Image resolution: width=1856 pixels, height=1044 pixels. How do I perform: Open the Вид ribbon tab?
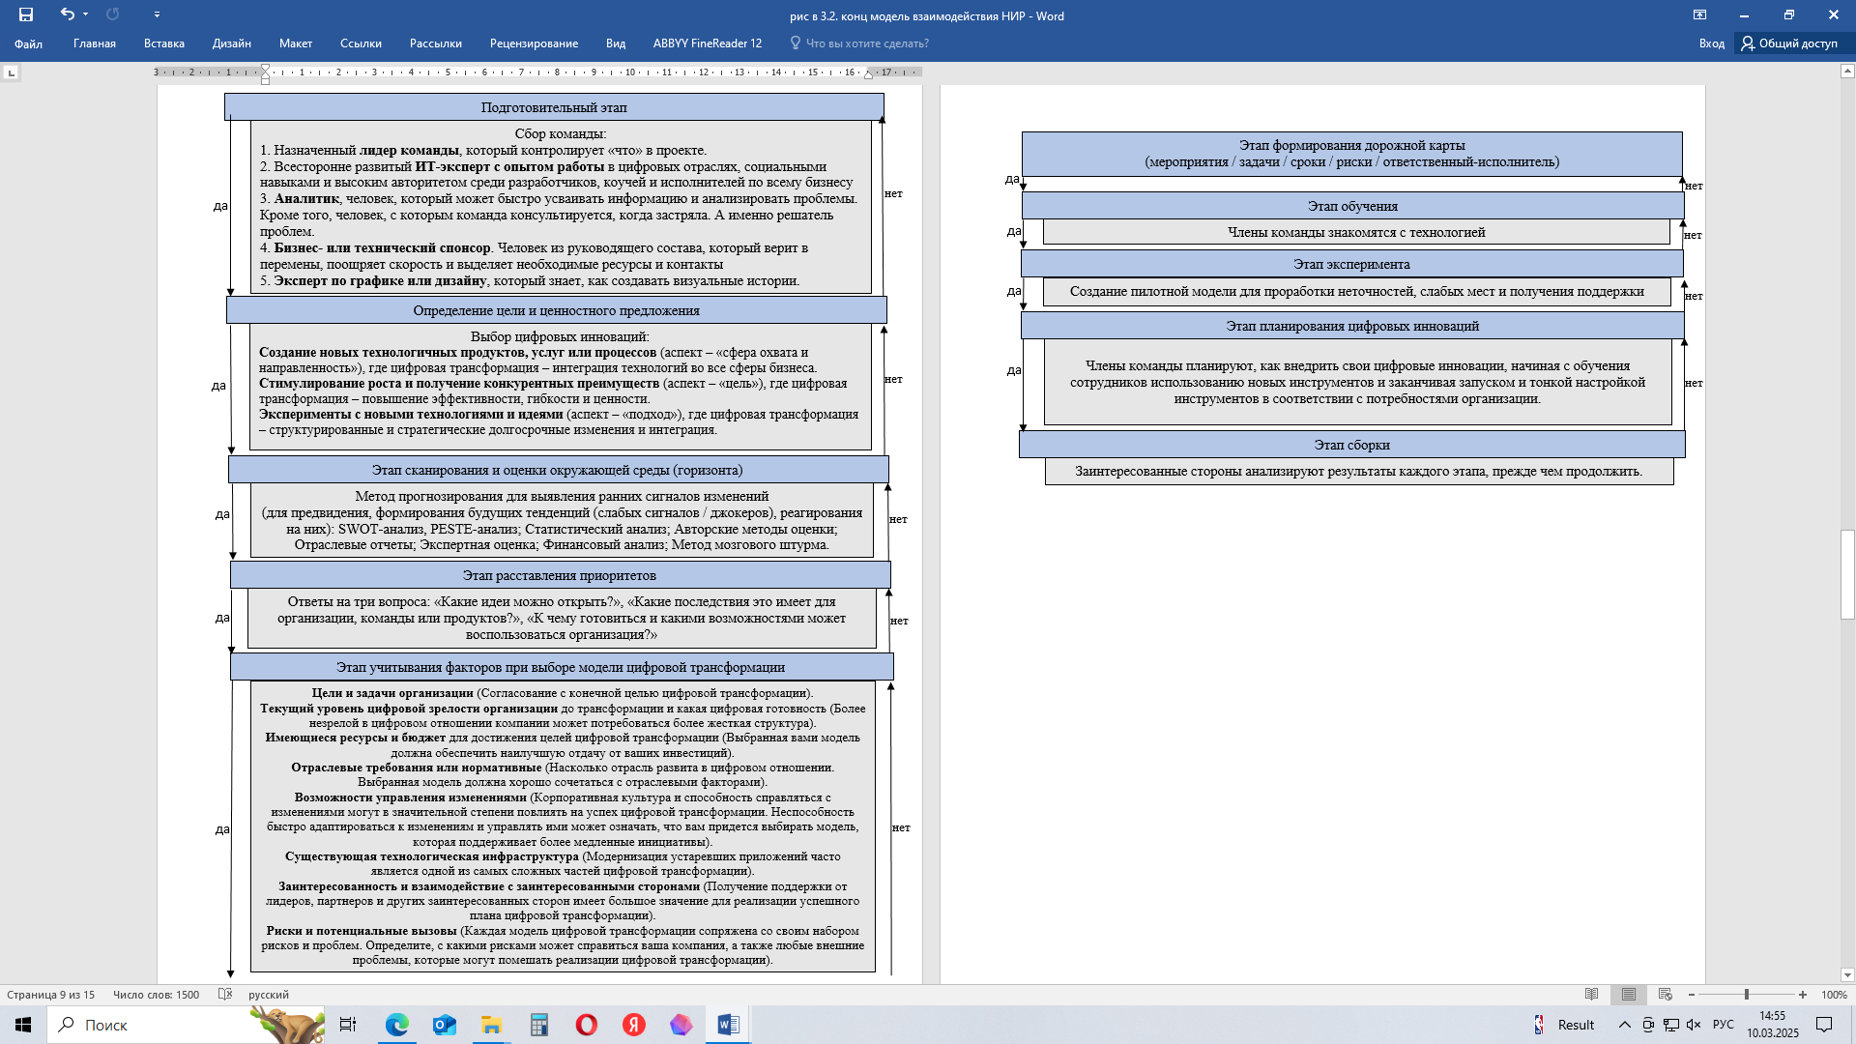(x=616, y=43)
